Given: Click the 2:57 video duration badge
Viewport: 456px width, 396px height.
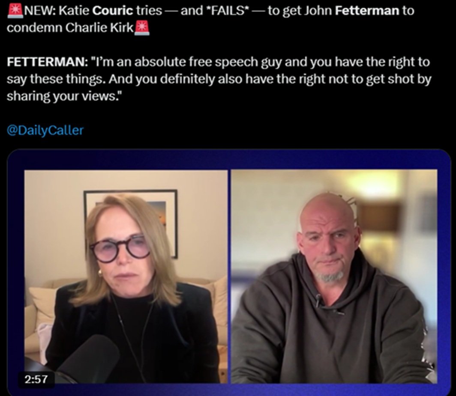Looking at the screenshot, I should pos(36,379).
